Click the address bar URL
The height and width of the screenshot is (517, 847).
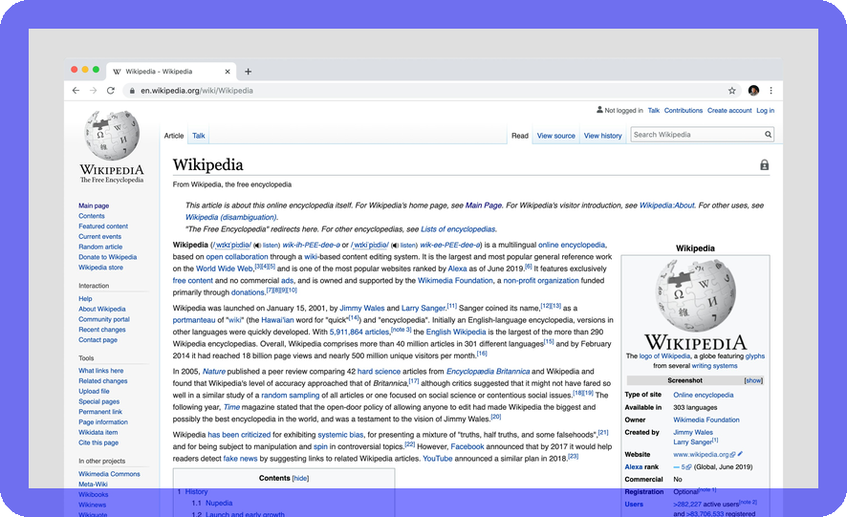(197, 91)
